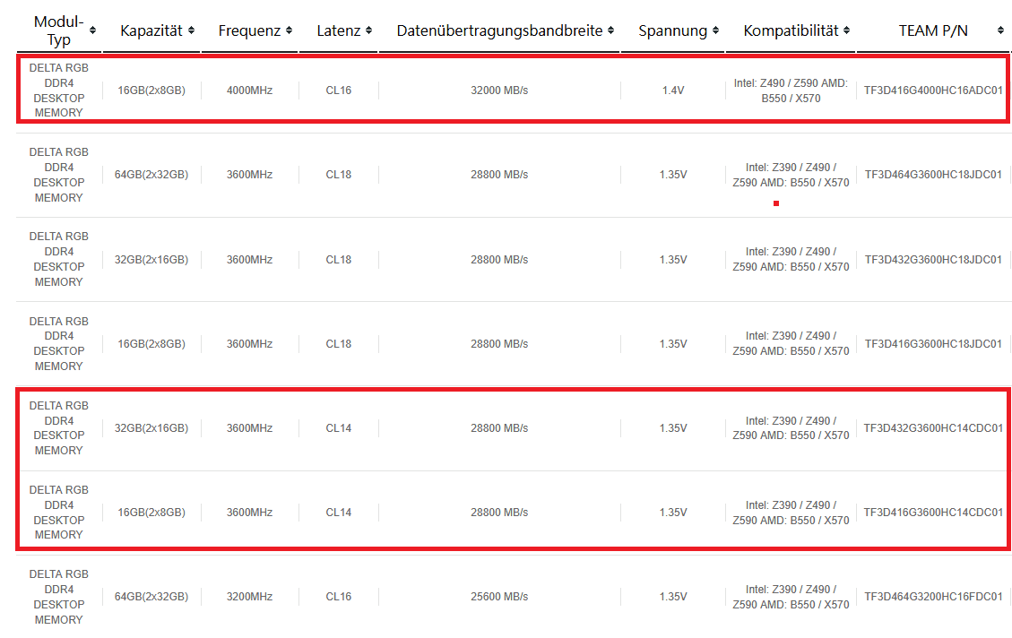Click the 3200MHz frequency cell
The height and width of the screenshot is (638, 1012).
coord(249,597)
